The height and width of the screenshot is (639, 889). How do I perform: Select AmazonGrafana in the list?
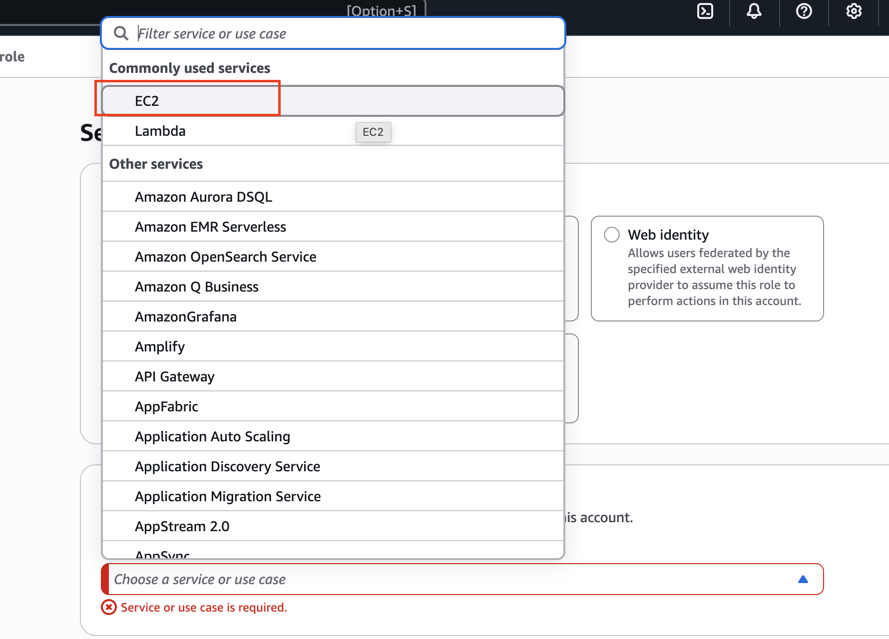pyautogui.click(x=333, y=317)
